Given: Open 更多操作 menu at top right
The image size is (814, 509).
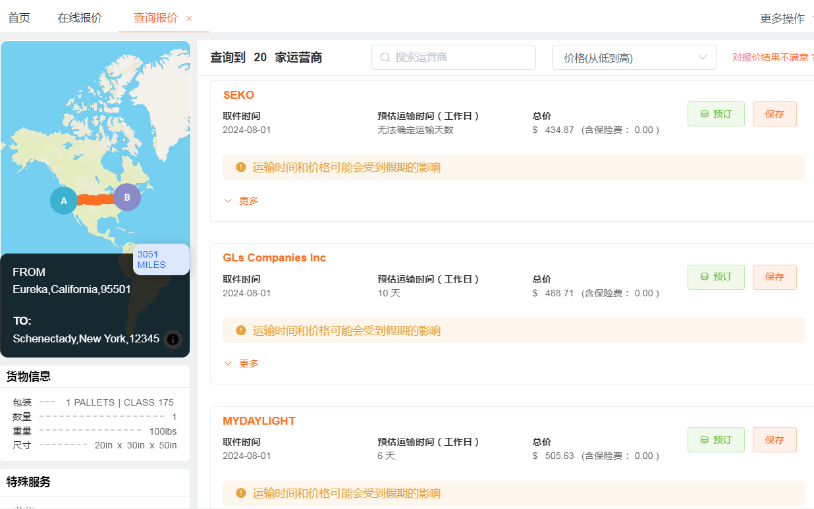Looking at the screenshot, I should 782,18.
